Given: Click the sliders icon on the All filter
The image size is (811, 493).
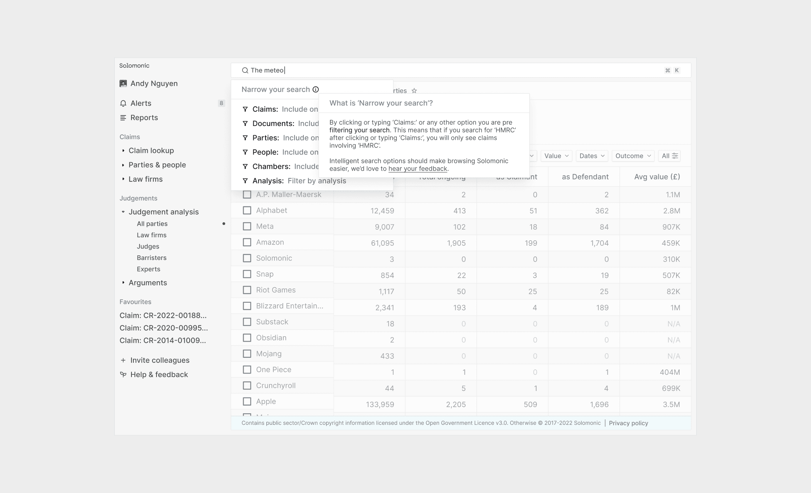Looking at the screenshot, I should click(x=675, y=156).
